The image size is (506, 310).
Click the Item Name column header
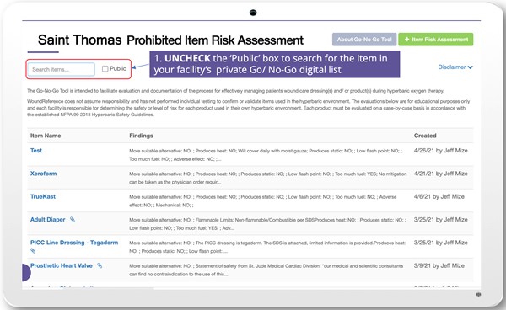(x=46, y=136)
